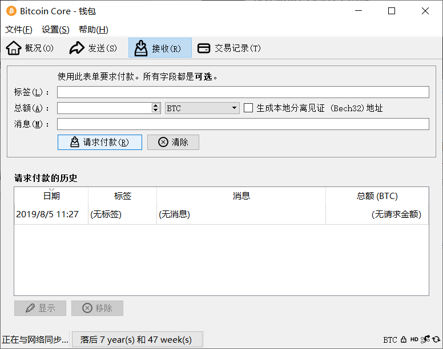Click the house icon of the 概况 tab
This screenshot has height=349, width=443.
(x=14, y=48)
